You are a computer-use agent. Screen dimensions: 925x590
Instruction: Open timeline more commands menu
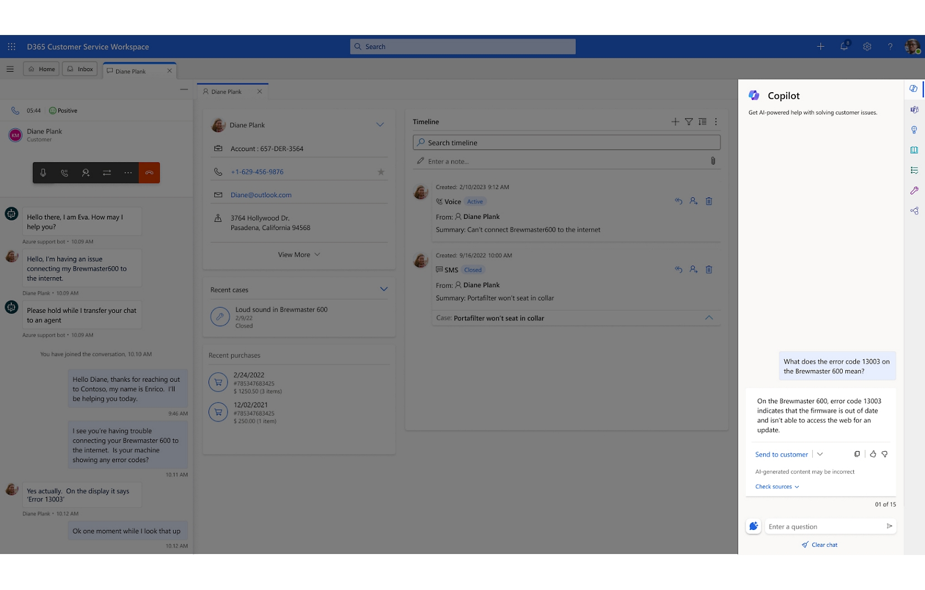716,122
